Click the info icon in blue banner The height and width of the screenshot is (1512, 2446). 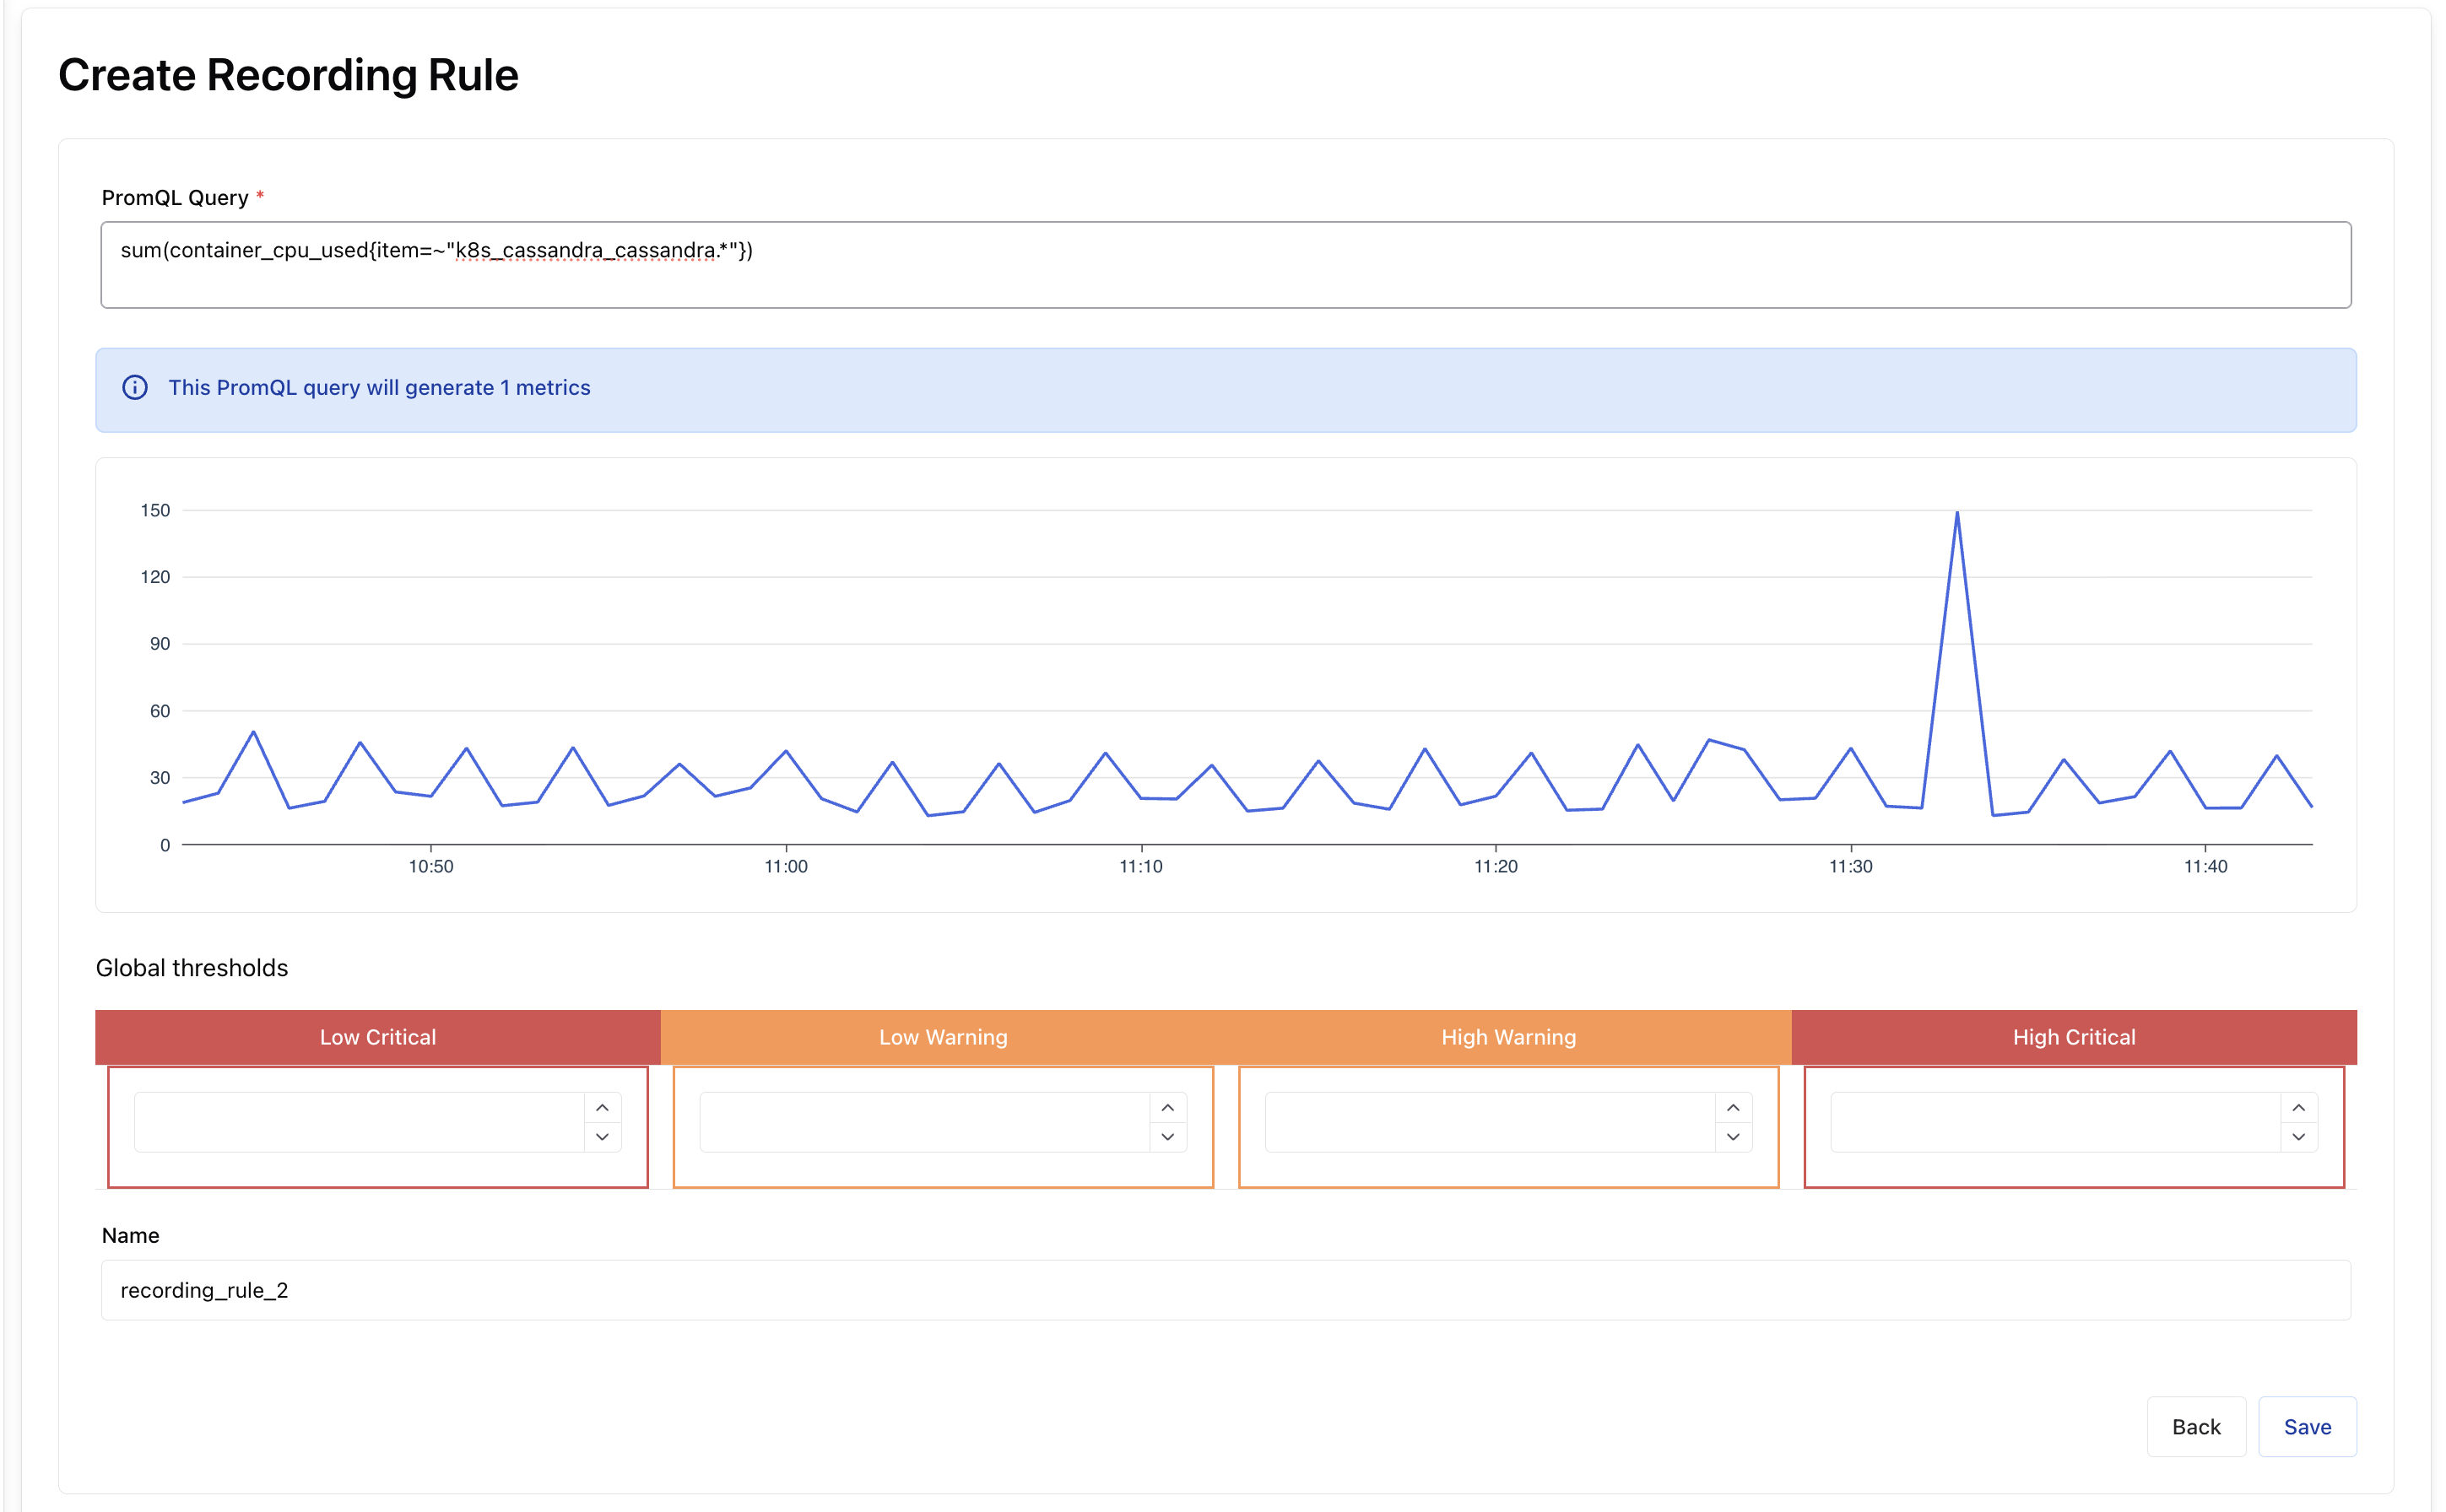(135, 388)
